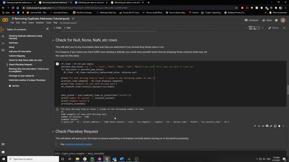Open RAM Disk runtime dropdown arrow
Viewport: 289px width, 162px height.
click(262, 28)
